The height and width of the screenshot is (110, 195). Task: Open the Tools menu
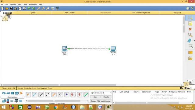coord(25,5)
